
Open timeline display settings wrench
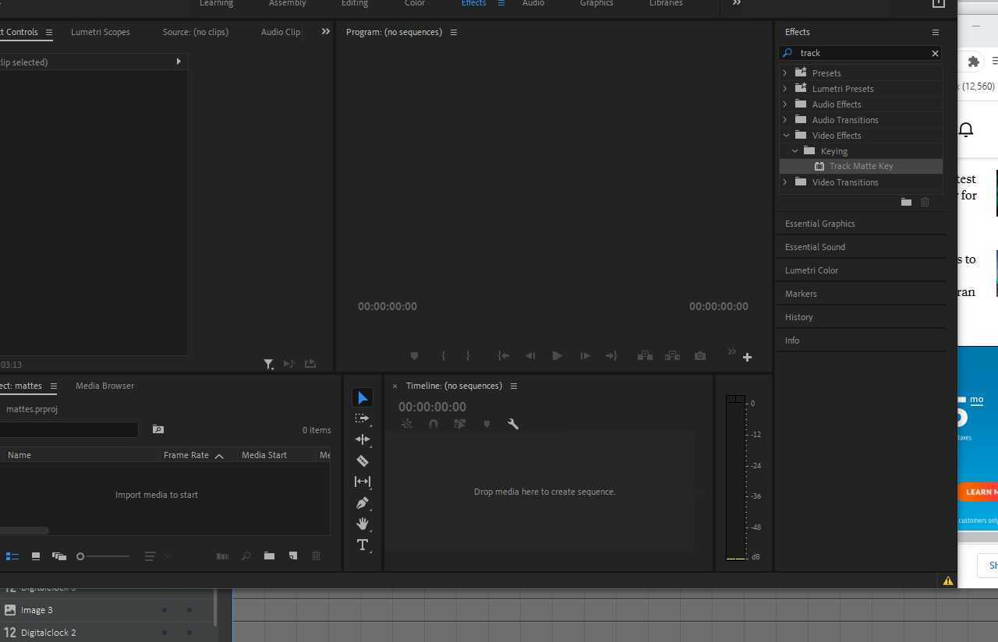tap(513, 424)
